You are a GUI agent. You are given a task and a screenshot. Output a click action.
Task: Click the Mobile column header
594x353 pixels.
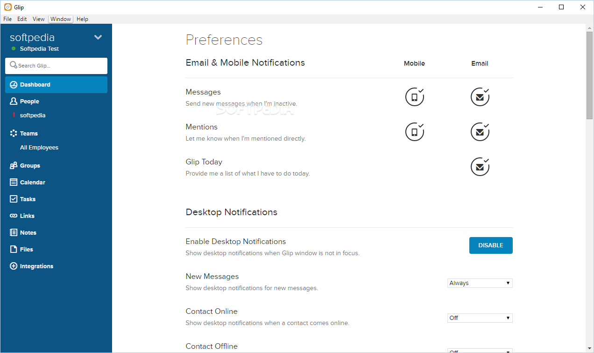point(415,63)
